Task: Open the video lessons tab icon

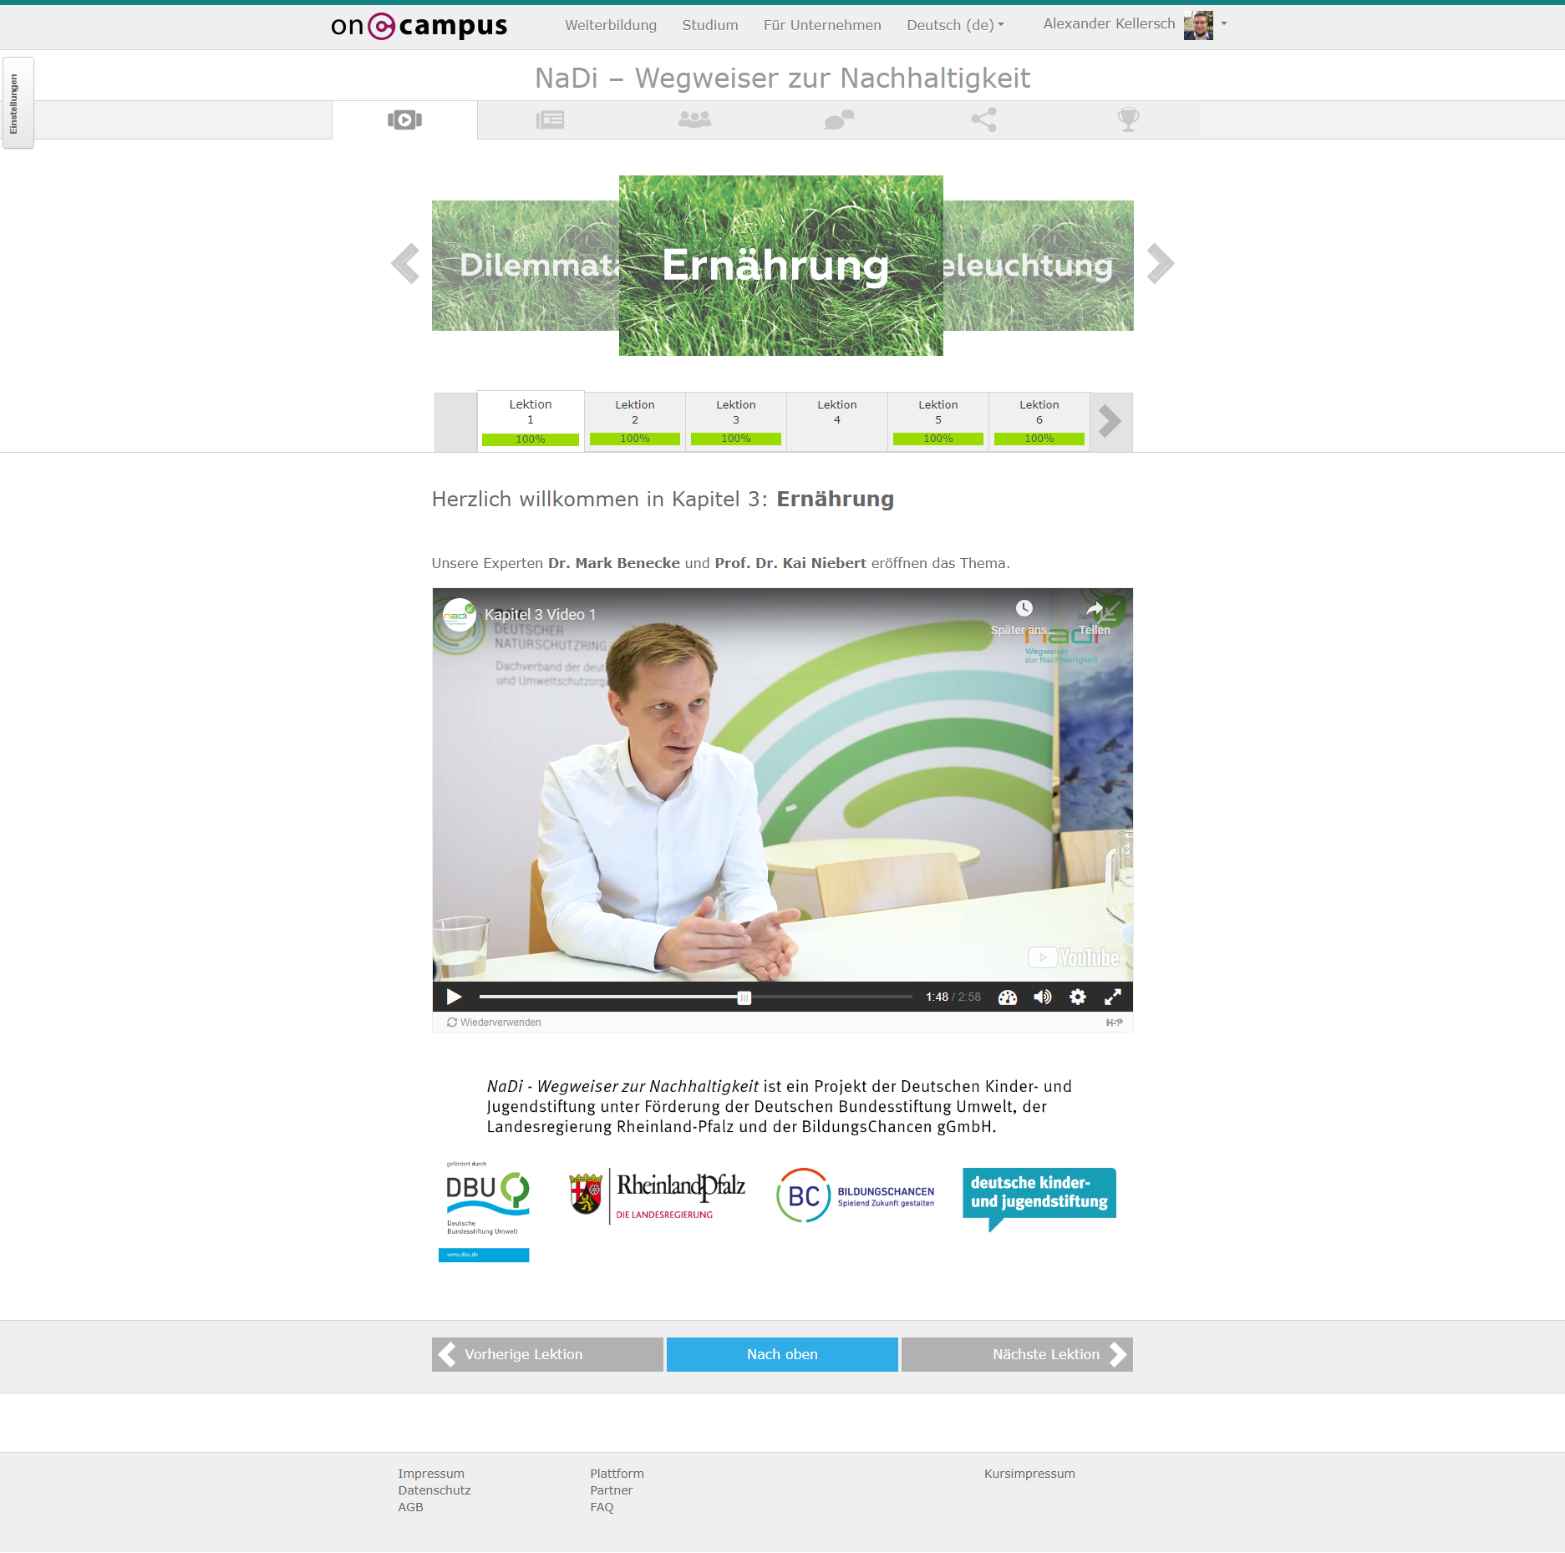Action: pyautogui.click(x=404, y=120)
